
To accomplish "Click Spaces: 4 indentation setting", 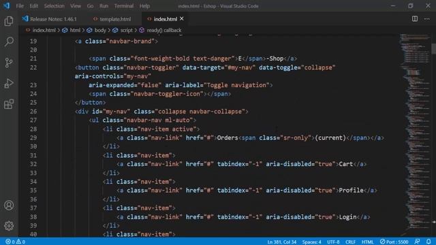I will [x=312, y=242].
